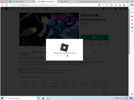This screenshot has height=100, width=134.
Task: Open split screen view
Action: click(111, 5)
